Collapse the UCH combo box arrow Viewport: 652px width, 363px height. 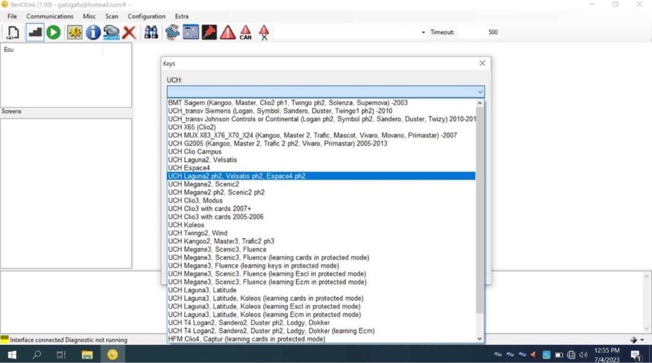coord(480,92)
